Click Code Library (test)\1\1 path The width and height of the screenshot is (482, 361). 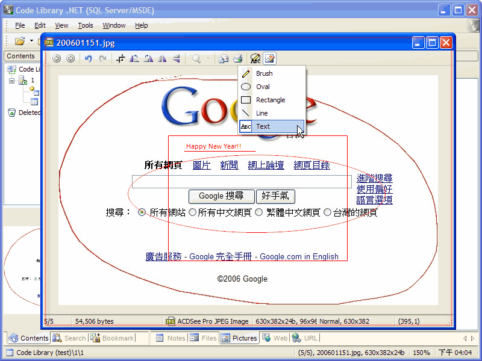point(50,353)
